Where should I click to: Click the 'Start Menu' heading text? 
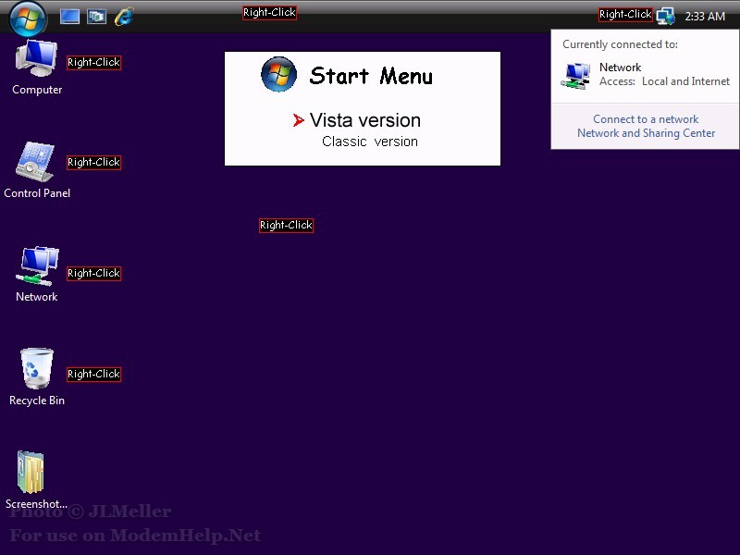[371, 76]
